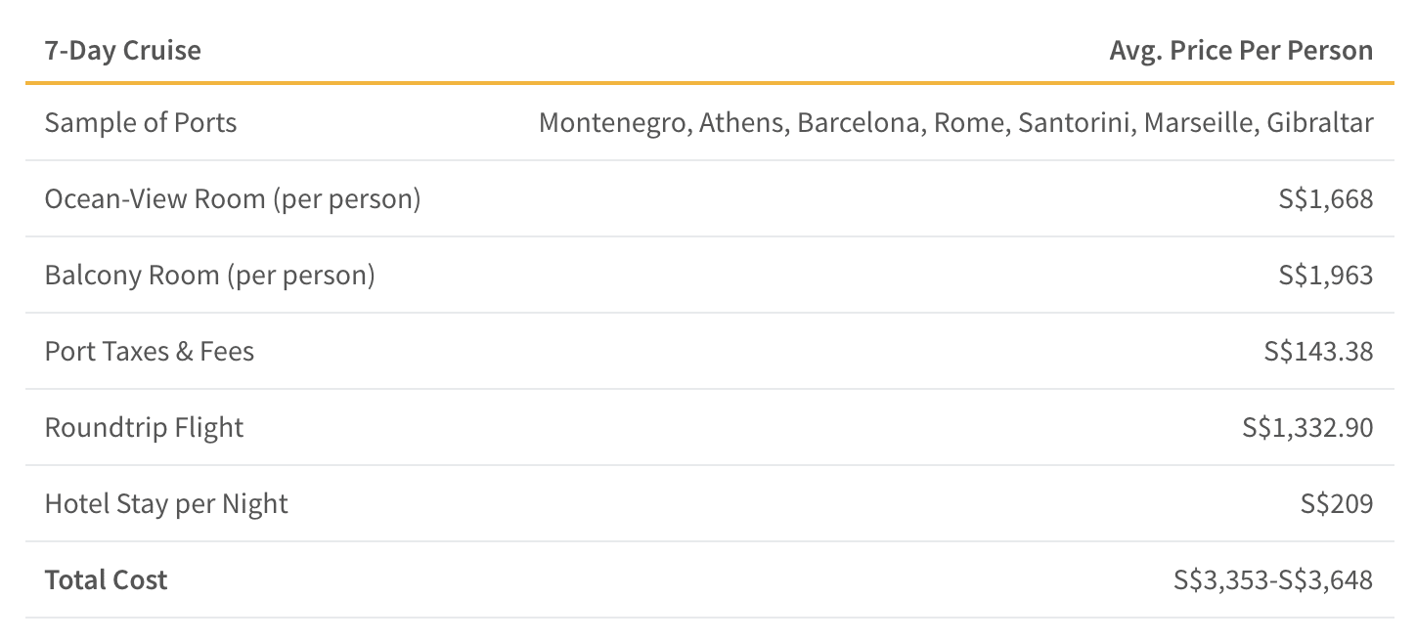Screen dimensions: 1416x641
Task: Select the S$209 hotel price
Action: (x=1336, y=504)
